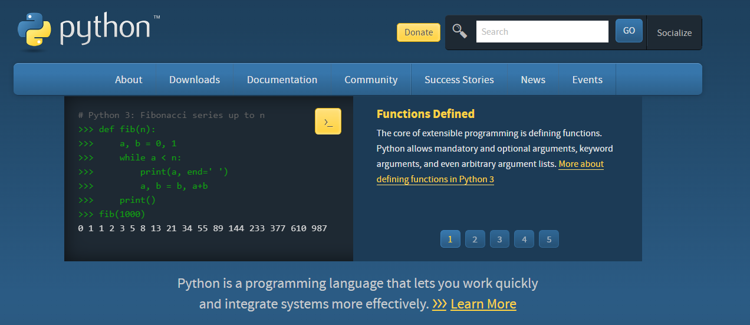
Task: Expand the Documentation navigation menu
Action: click(x=282, y=80)
